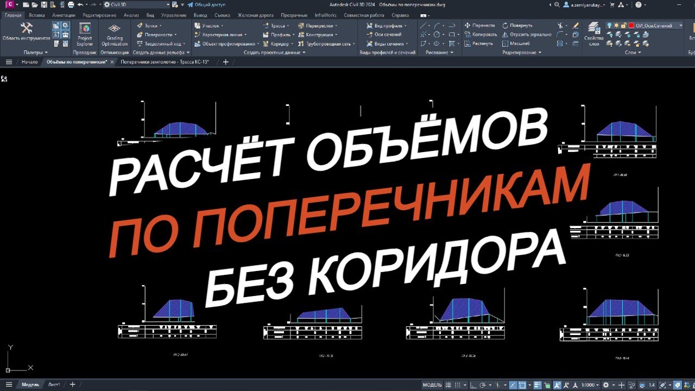Click the Оси сечений button
695x391 pixels.
[x=384, y=35]
